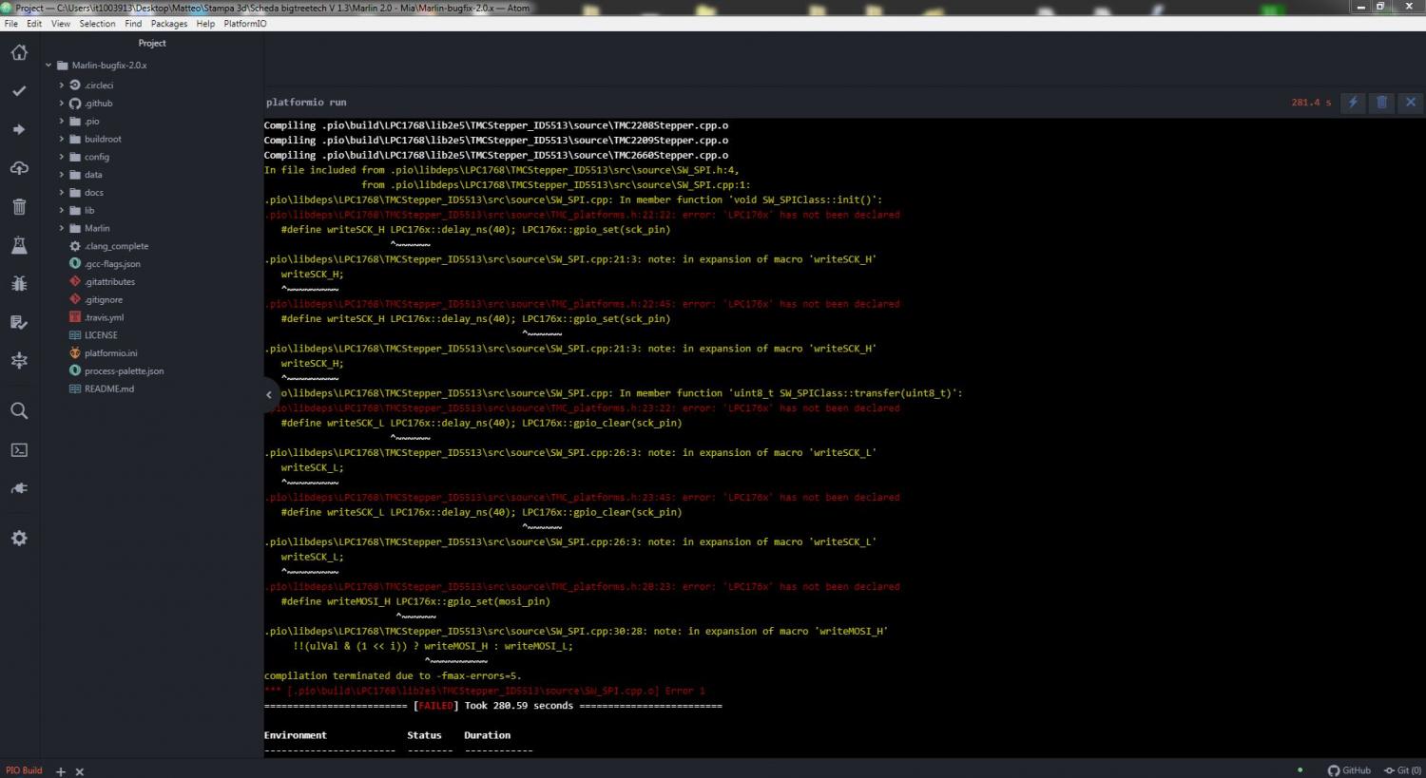Expand the lib folder
The height and width of the screenshot is (778, 1426).
pos(62,211)
